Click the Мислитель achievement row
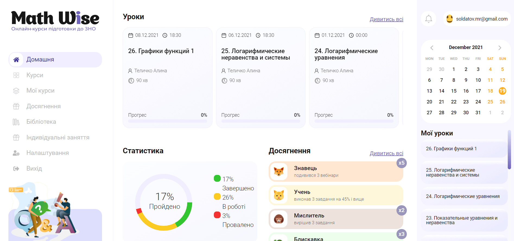This screenshot has height=241, width=514. point(336,219)
